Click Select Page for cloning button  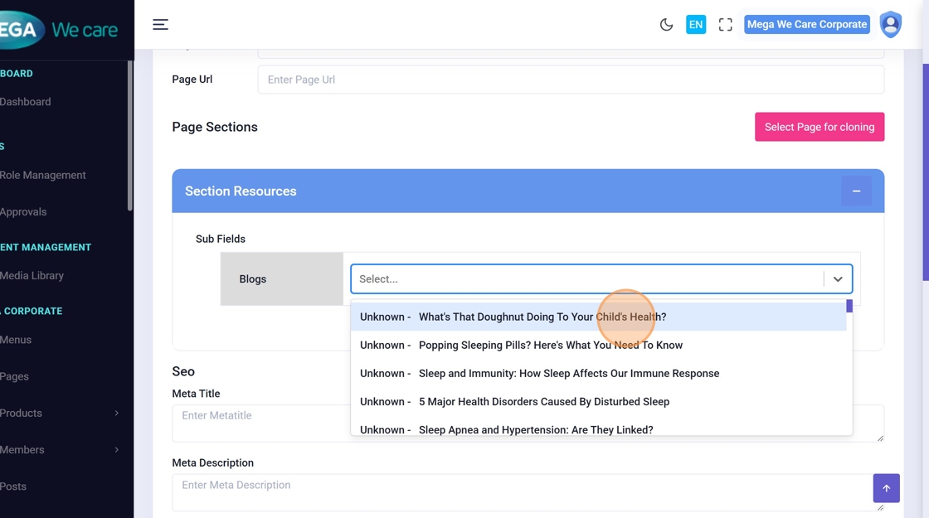819,127
